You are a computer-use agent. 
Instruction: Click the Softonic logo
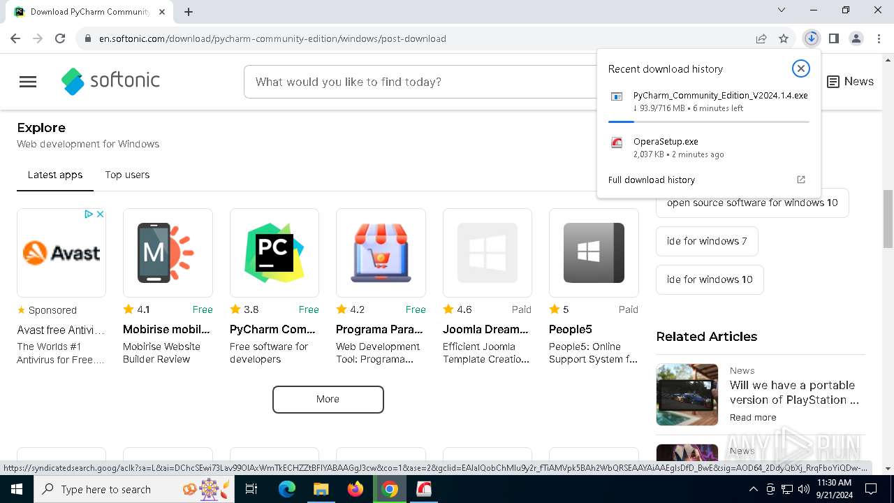pyautogui.click(x=110, y=81)
